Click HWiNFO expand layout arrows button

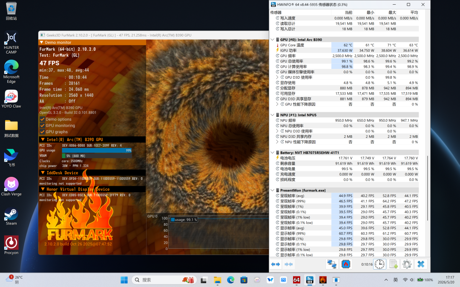(x=276, y=264)
